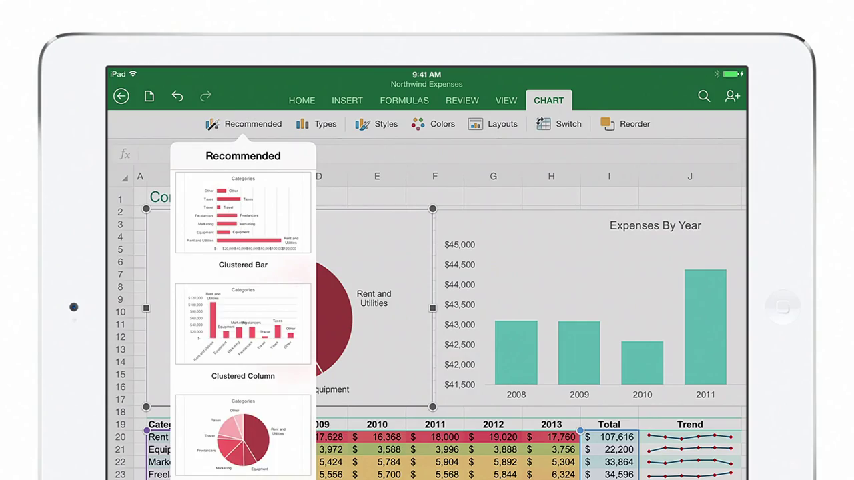Select the cell showing 22,200
The image size is (854, 480).
tap(609, 449)
